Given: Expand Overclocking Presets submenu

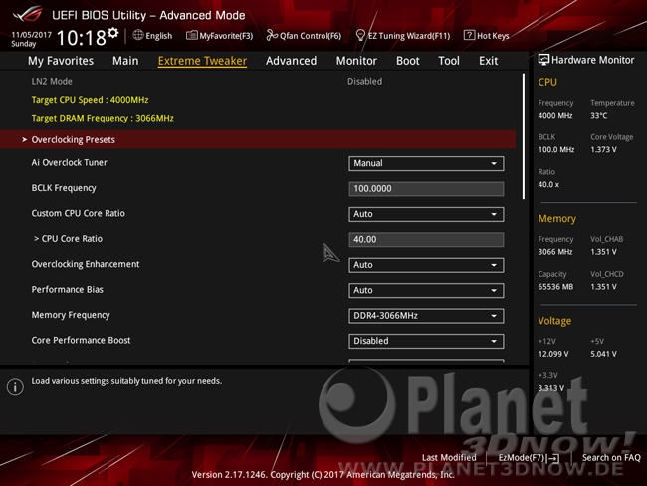Looking at the screenshot, I should tap(258, 139).
